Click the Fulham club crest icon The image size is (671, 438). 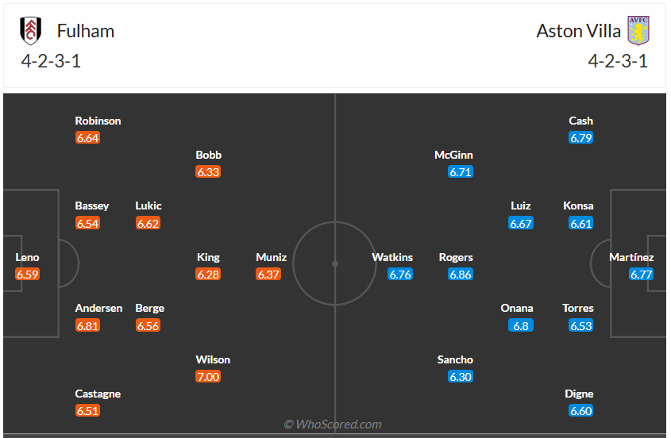(32, 31)
